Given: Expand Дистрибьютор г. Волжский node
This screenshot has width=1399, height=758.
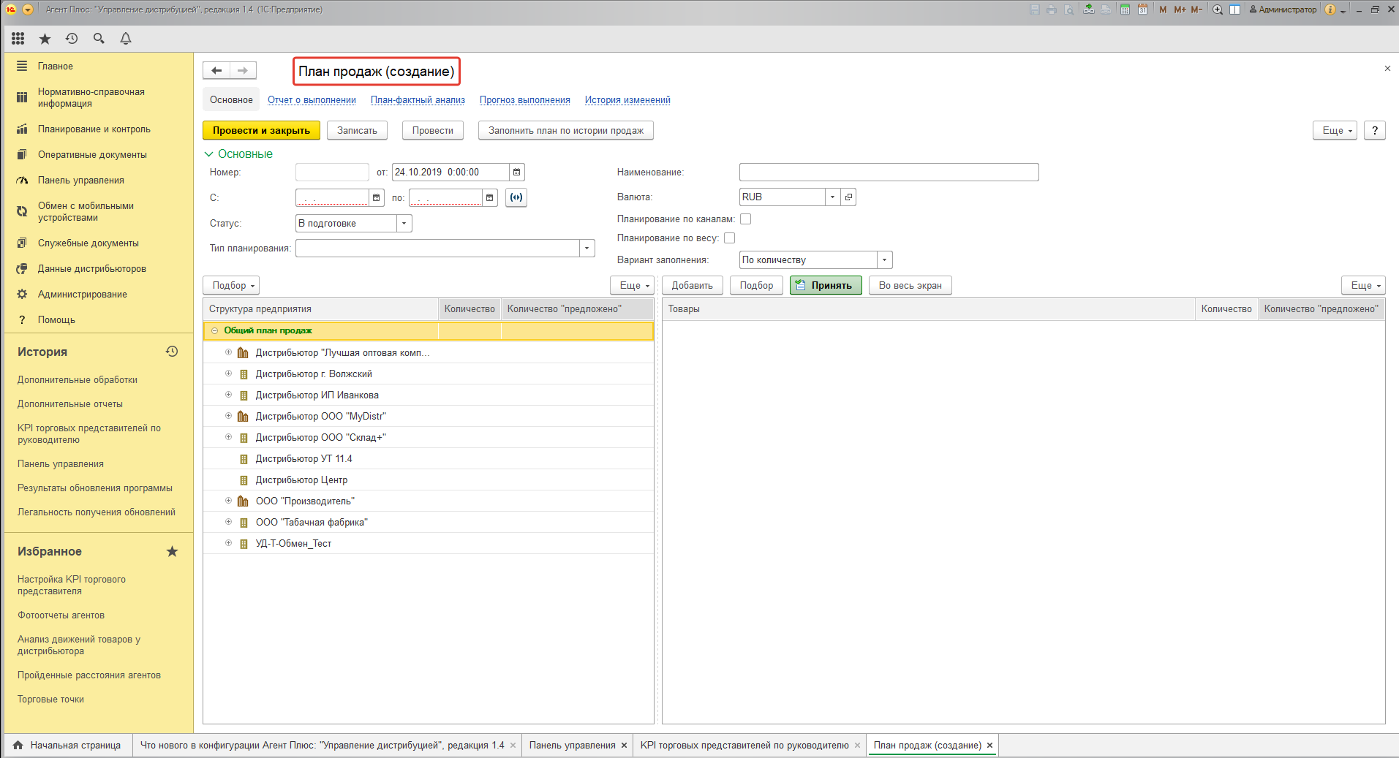Looking at the screenshot, I should coord(228,374).
